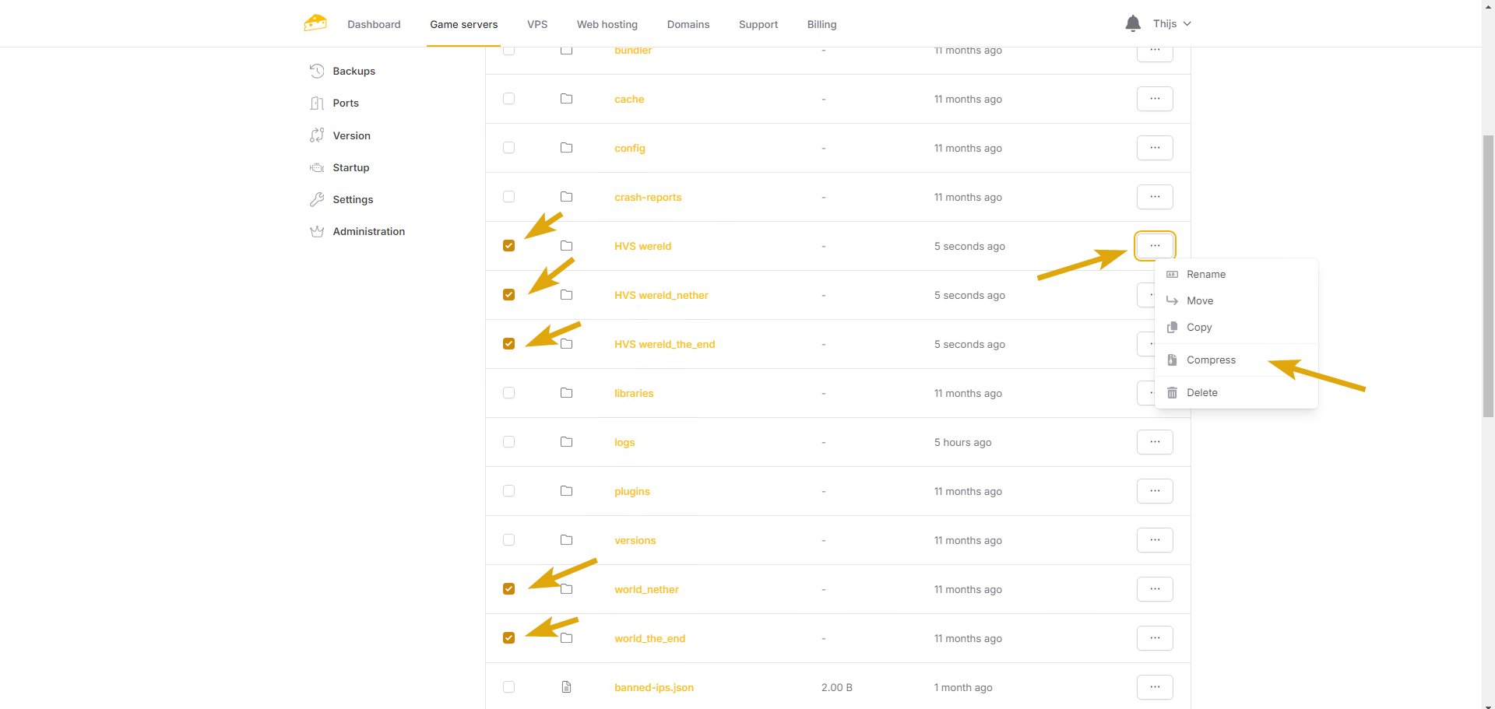Choose Compress from the context menu

1210,360
